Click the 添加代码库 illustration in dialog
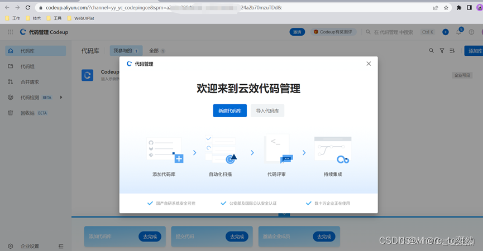The height and width of the screenshot is (251, 483). (165, 150)
